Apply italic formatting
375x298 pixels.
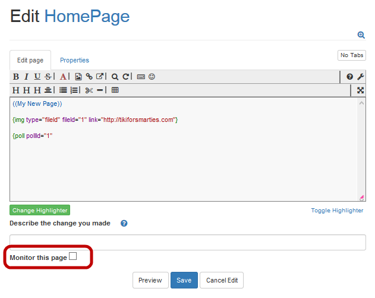(26, 77)
